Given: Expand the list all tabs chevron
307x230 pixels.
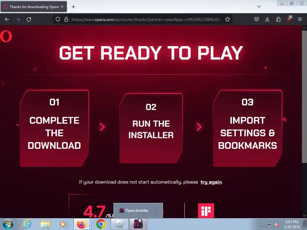Looking at the screenshot, I should [259, 7].
